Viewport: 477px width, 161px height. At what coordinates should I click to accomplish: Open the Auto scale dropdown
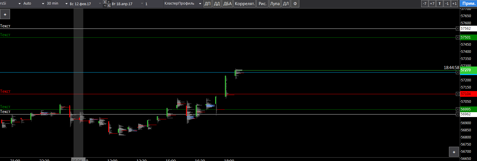[x=34, y=3]
